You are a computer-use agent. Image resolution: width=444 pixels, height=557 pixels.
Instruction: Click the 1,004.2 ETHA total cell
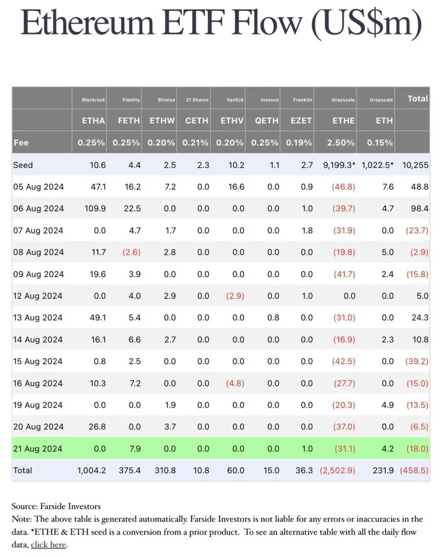click(x=92, y=470)
